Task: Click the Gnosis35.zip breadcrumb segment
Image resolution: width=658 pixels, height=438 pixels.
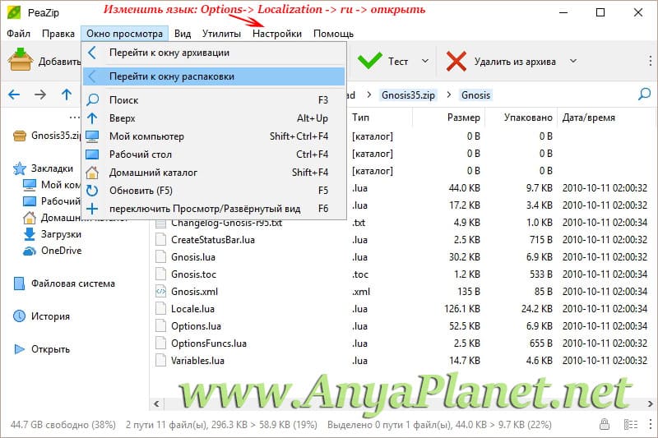Action: 408,95
